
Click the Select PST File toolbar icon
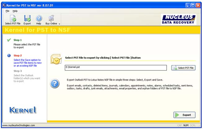pyautogui.click(x=13, y=18)
